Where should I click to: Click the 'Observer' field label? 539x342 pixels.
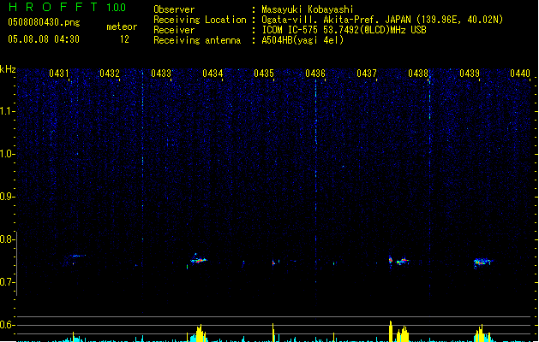[174, 9]
